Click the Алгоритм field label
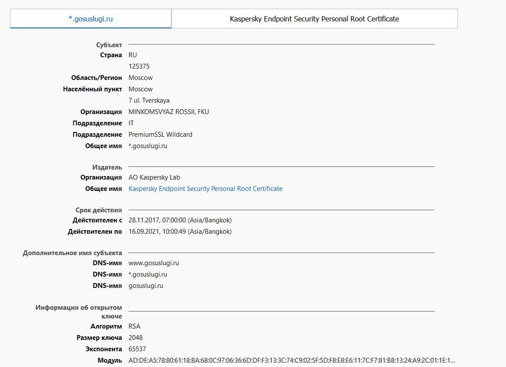The image size is (506, 367). coord(106,326)
